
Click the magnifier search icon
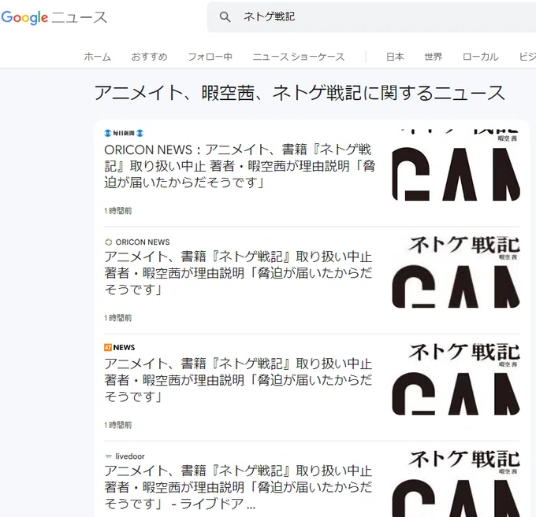(225, 17)
